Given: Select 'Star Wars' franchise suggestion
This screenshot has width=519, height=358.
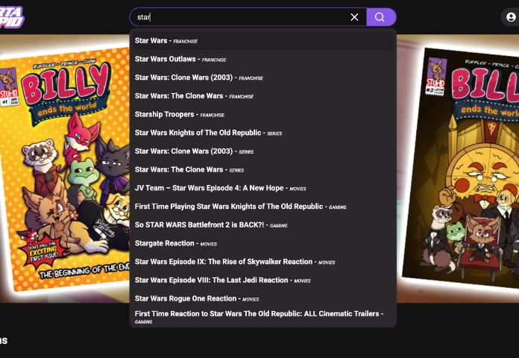Looking at the screenshot, I should [166, 41].
